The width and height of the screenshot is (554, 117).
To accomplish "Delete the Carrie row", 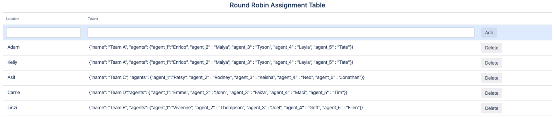I will click(491, 93).
